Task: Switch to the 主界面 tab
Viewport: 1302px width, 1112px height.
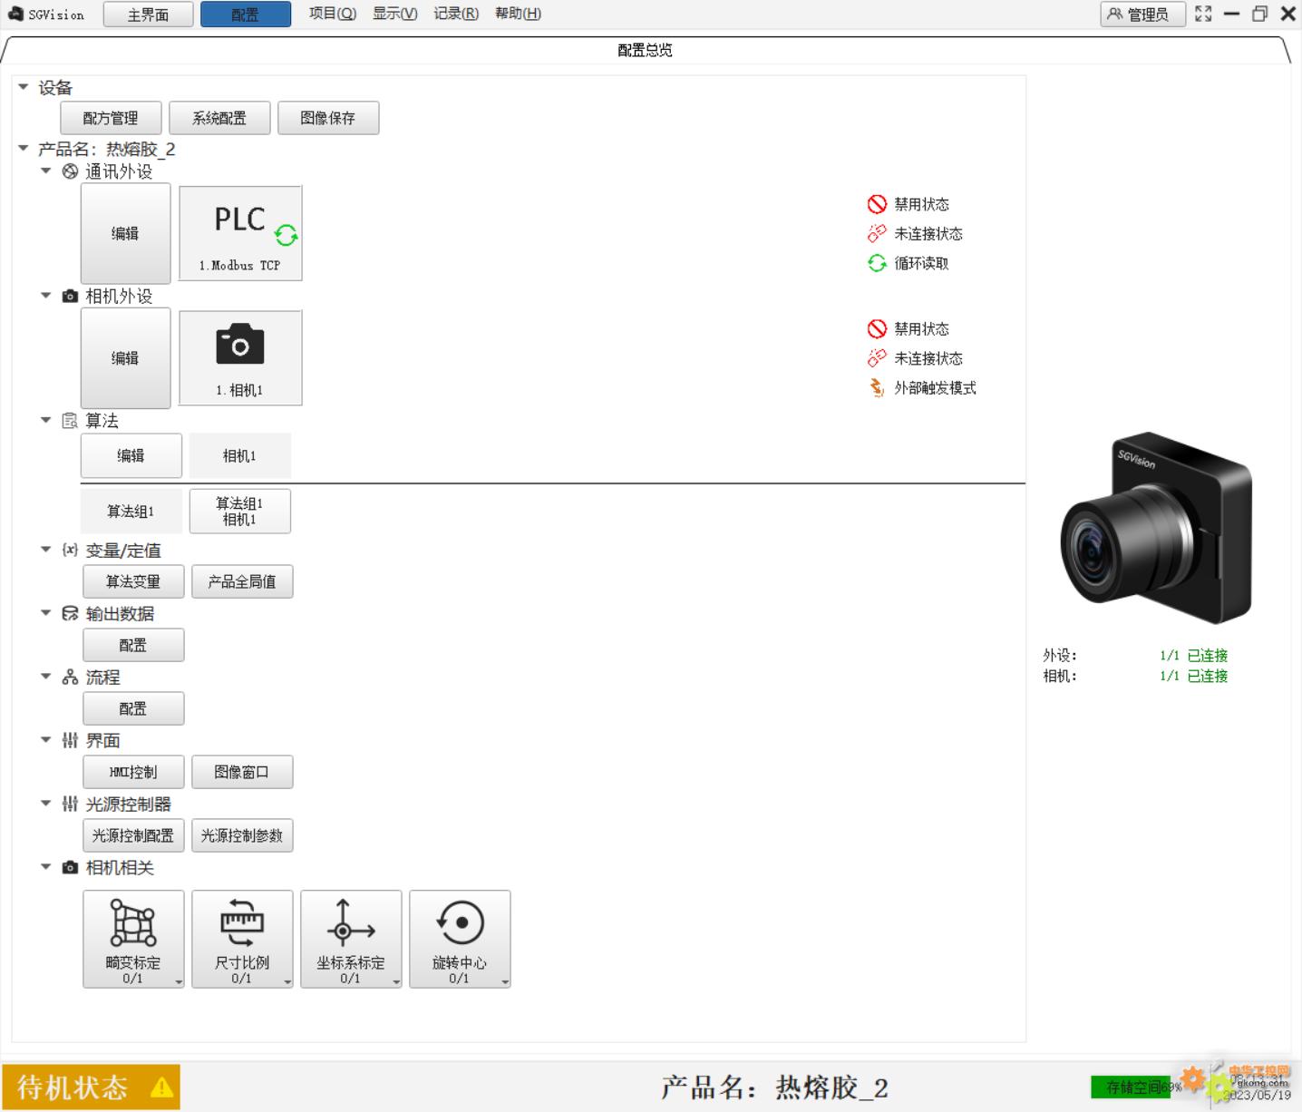Action: (148, 15)
